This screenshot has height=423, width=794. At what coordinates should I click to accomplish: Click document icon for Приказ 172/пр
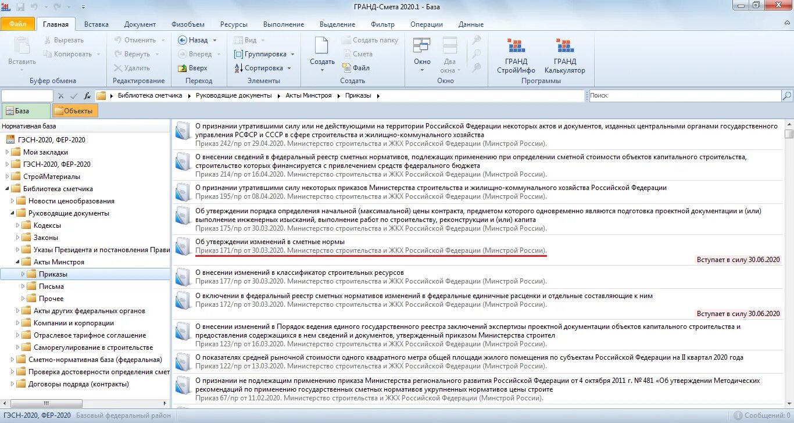[x=183, y=300]
